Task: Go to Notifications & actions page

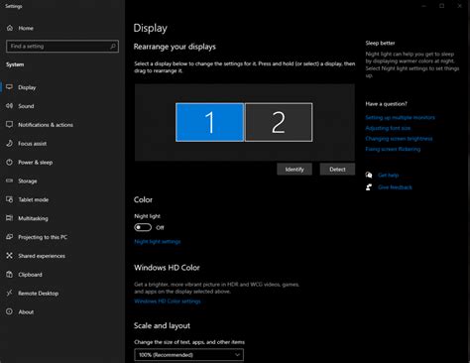Action: (46, 125)
